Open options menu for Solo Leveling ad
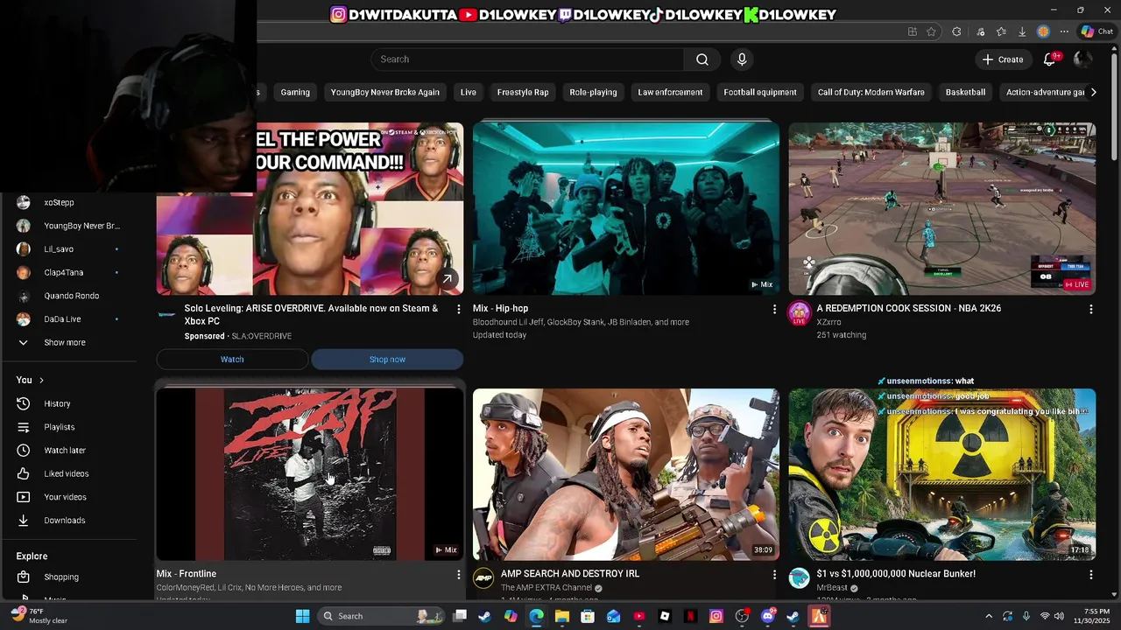The width and height of the screenshot is (1121, 630). (x=458, y=309)
